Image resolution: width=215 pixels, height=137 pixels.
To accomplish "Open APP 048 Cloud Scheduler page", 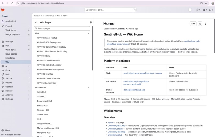I will [x=49, y=78].
